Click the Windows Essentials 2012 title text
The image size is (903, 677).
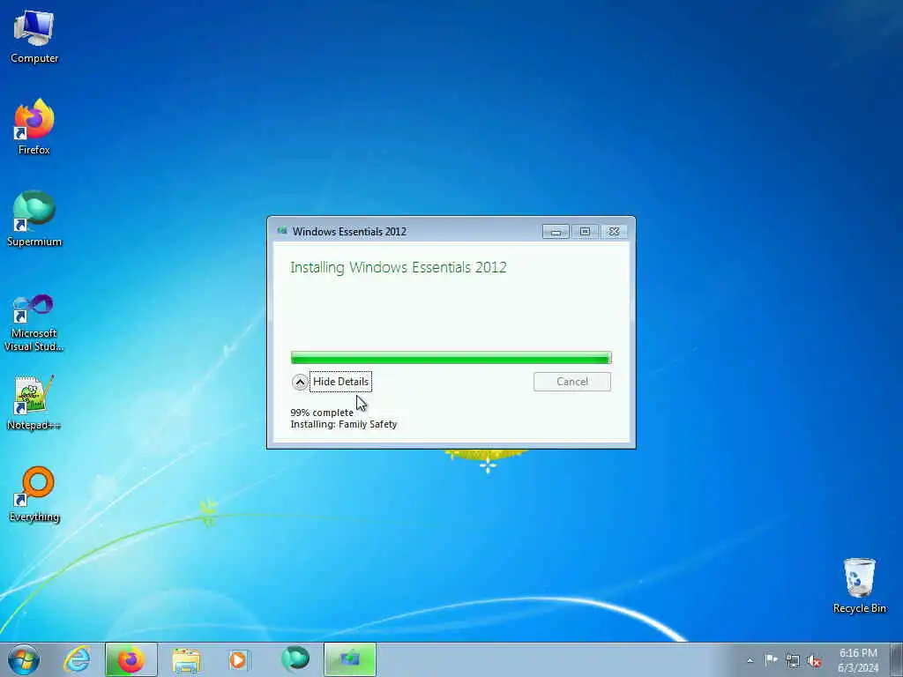[x=349, y=232]
